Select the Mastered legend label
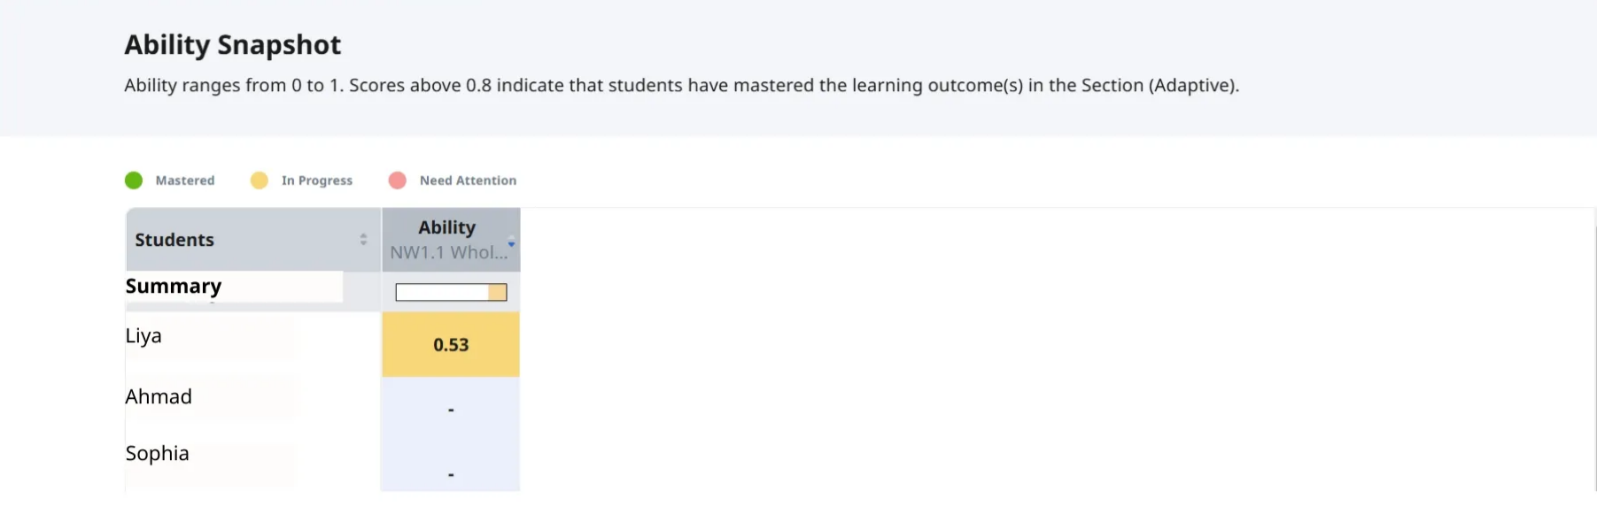 pos(185,180)
